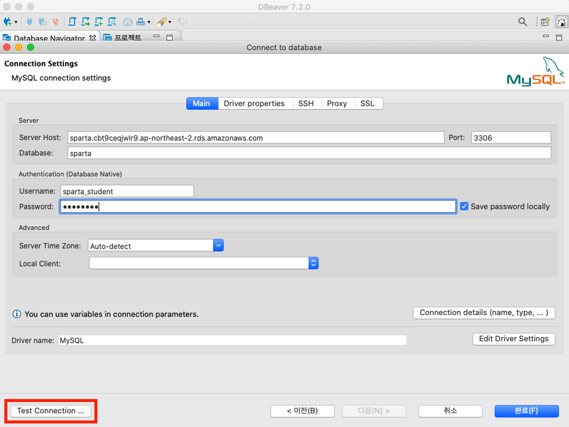
Task: Select the Main connection tab
Action: [x=202, y=103]
